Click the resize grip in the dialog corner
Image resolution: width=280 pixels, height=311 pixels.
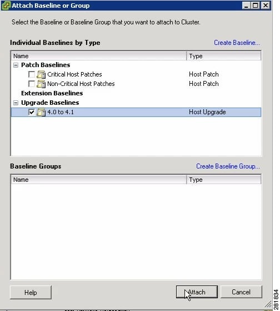(268, 304)
